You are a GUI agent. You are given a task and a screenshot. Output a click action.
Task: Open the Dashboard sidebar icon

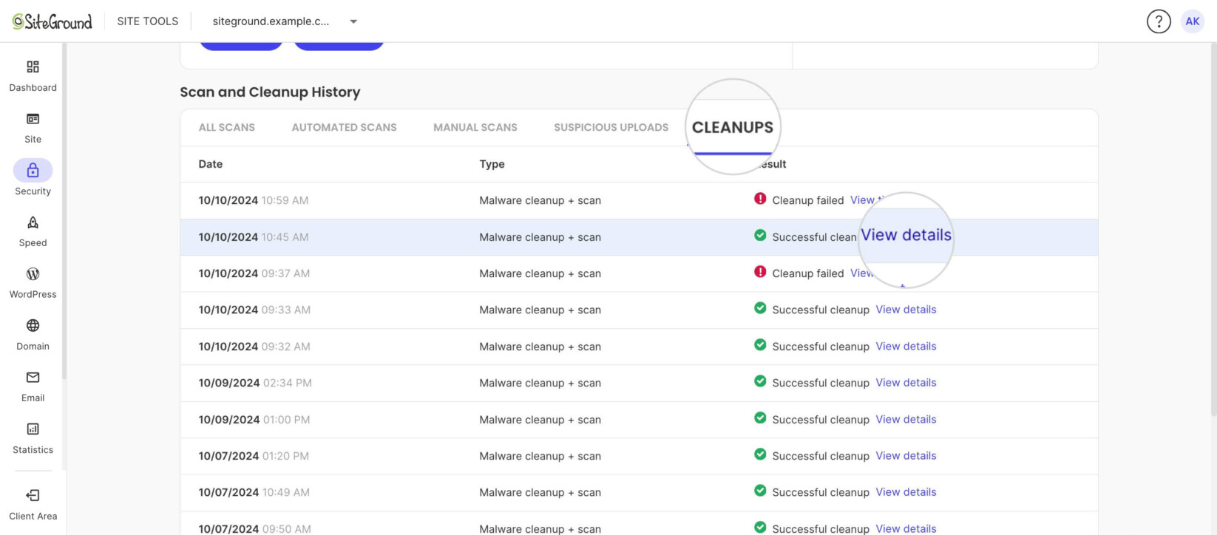point(33,67)
